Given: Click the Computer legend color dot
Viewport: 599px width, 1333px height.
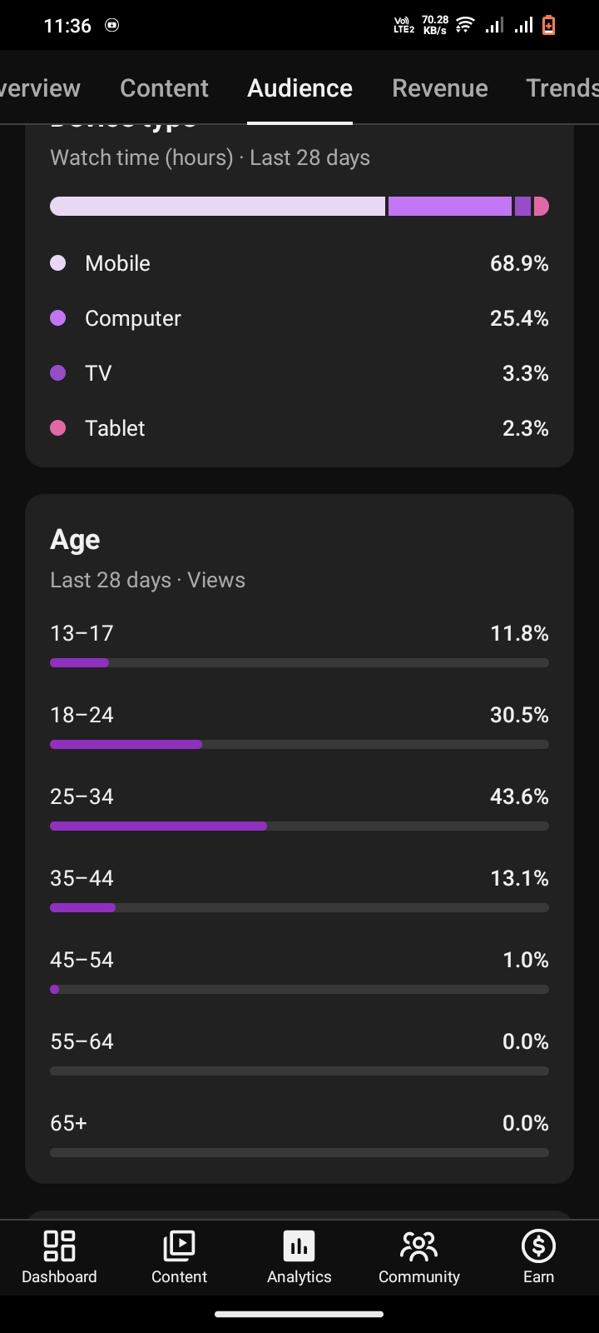Looking at the screenshot, I should pyautogui.click(x=58, y=318).
